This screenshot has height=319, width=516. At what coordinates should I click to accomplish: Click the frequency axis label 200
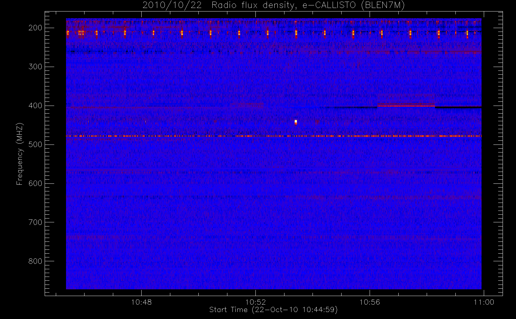coord(35,28)
